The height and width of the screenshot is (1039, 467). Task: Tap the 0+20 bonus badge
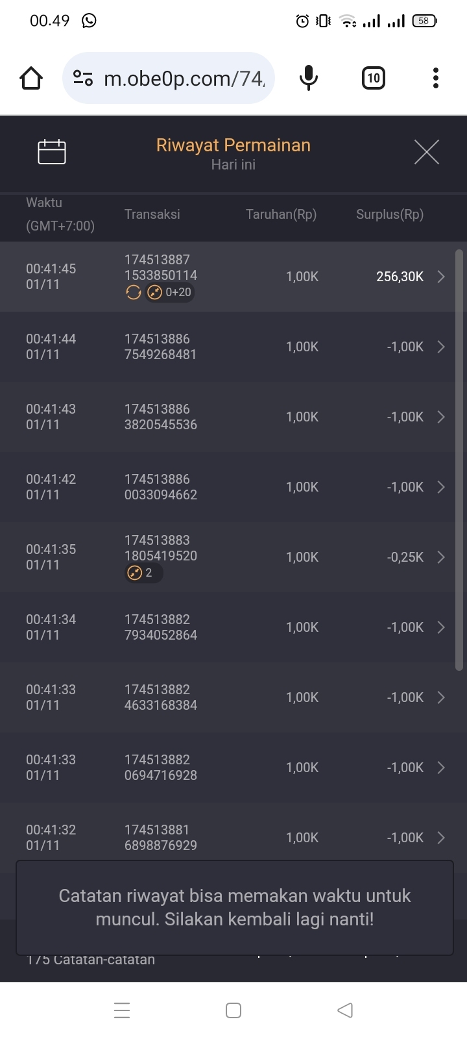point(170,293)
